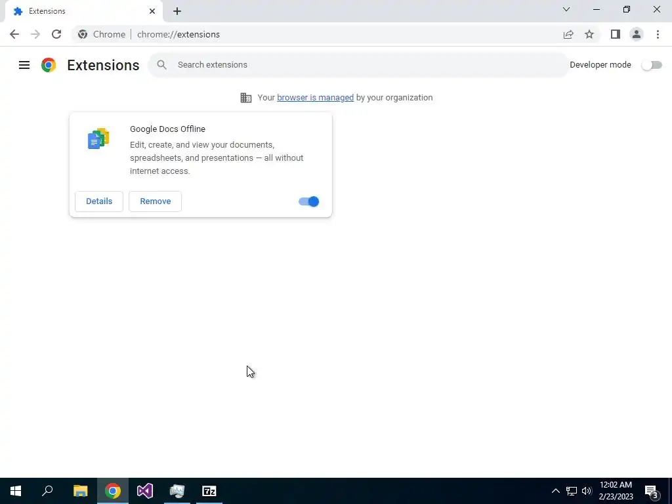Minimize the Chrome window
The width and height of the screenshot is (672, 504).
[x=597, y=9]
